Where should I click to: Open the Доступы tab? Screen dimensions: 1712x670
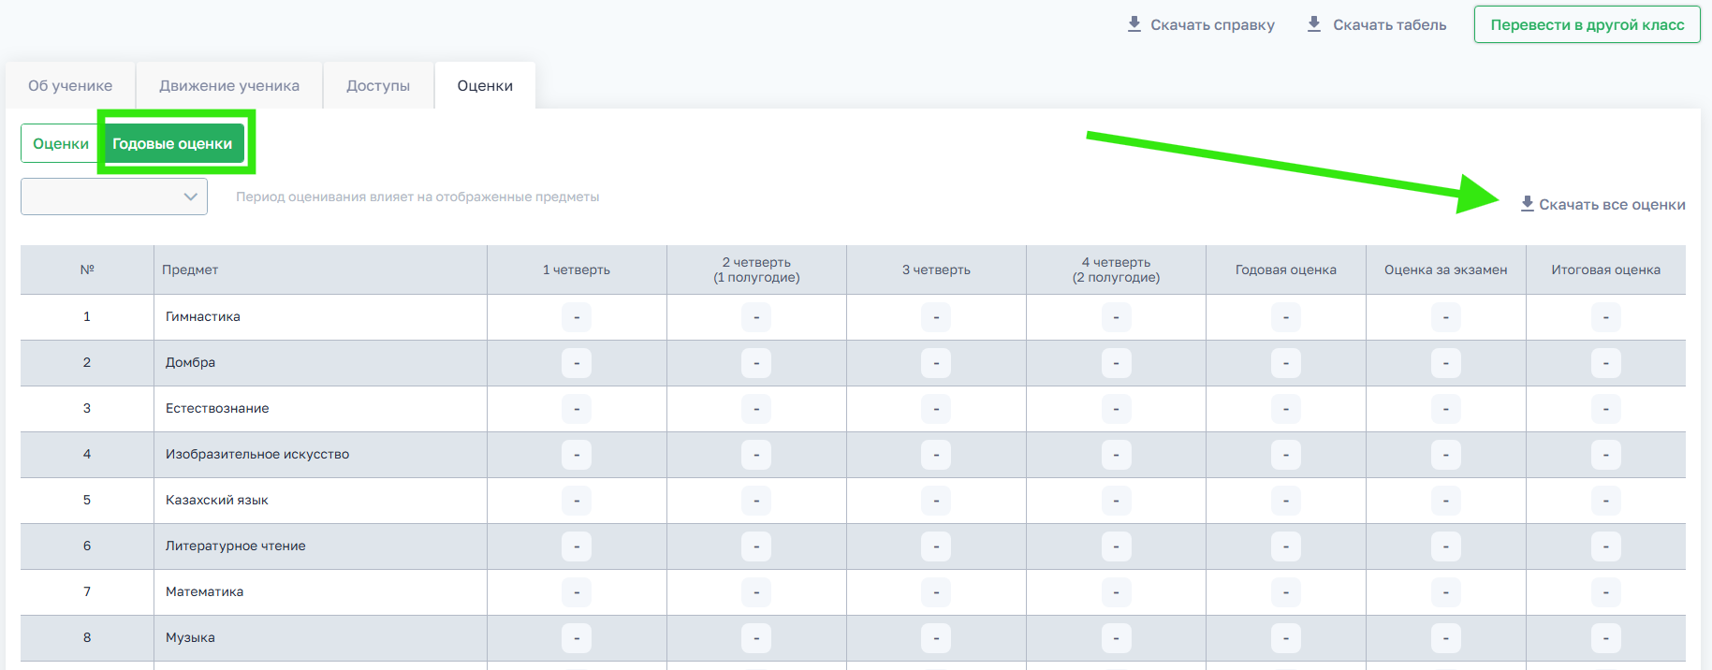[x=378, y=85]
